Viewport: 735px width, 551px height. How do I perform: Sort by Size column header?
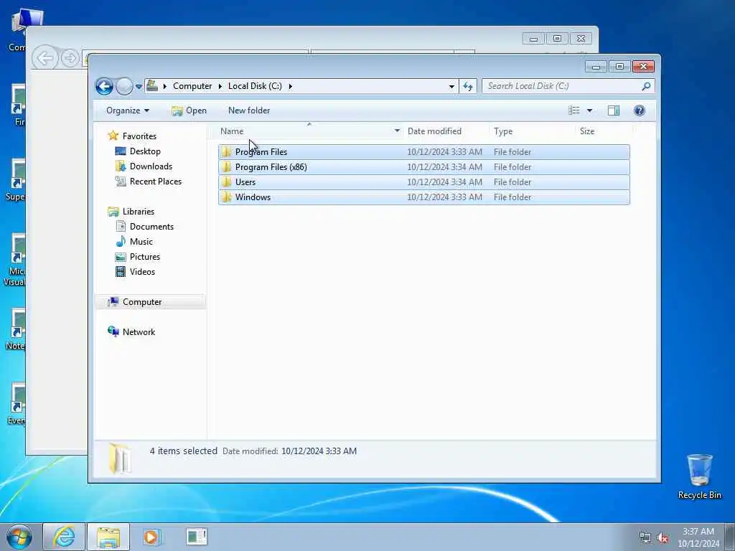coord(587,131)
